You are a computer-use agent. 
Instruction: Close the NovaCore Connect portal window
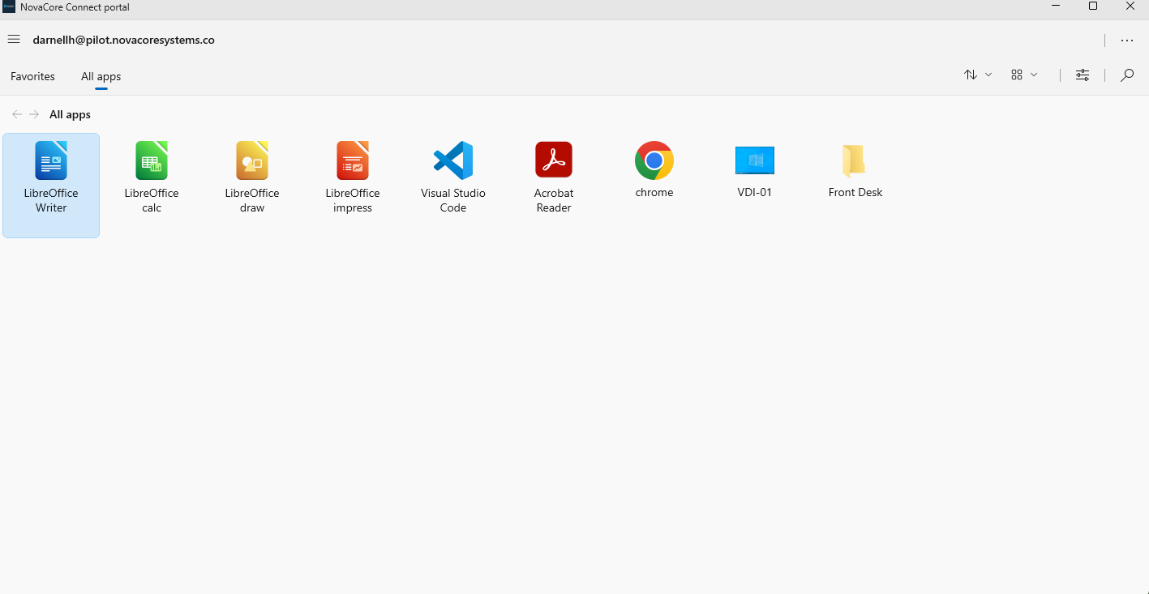point(1130,6)
